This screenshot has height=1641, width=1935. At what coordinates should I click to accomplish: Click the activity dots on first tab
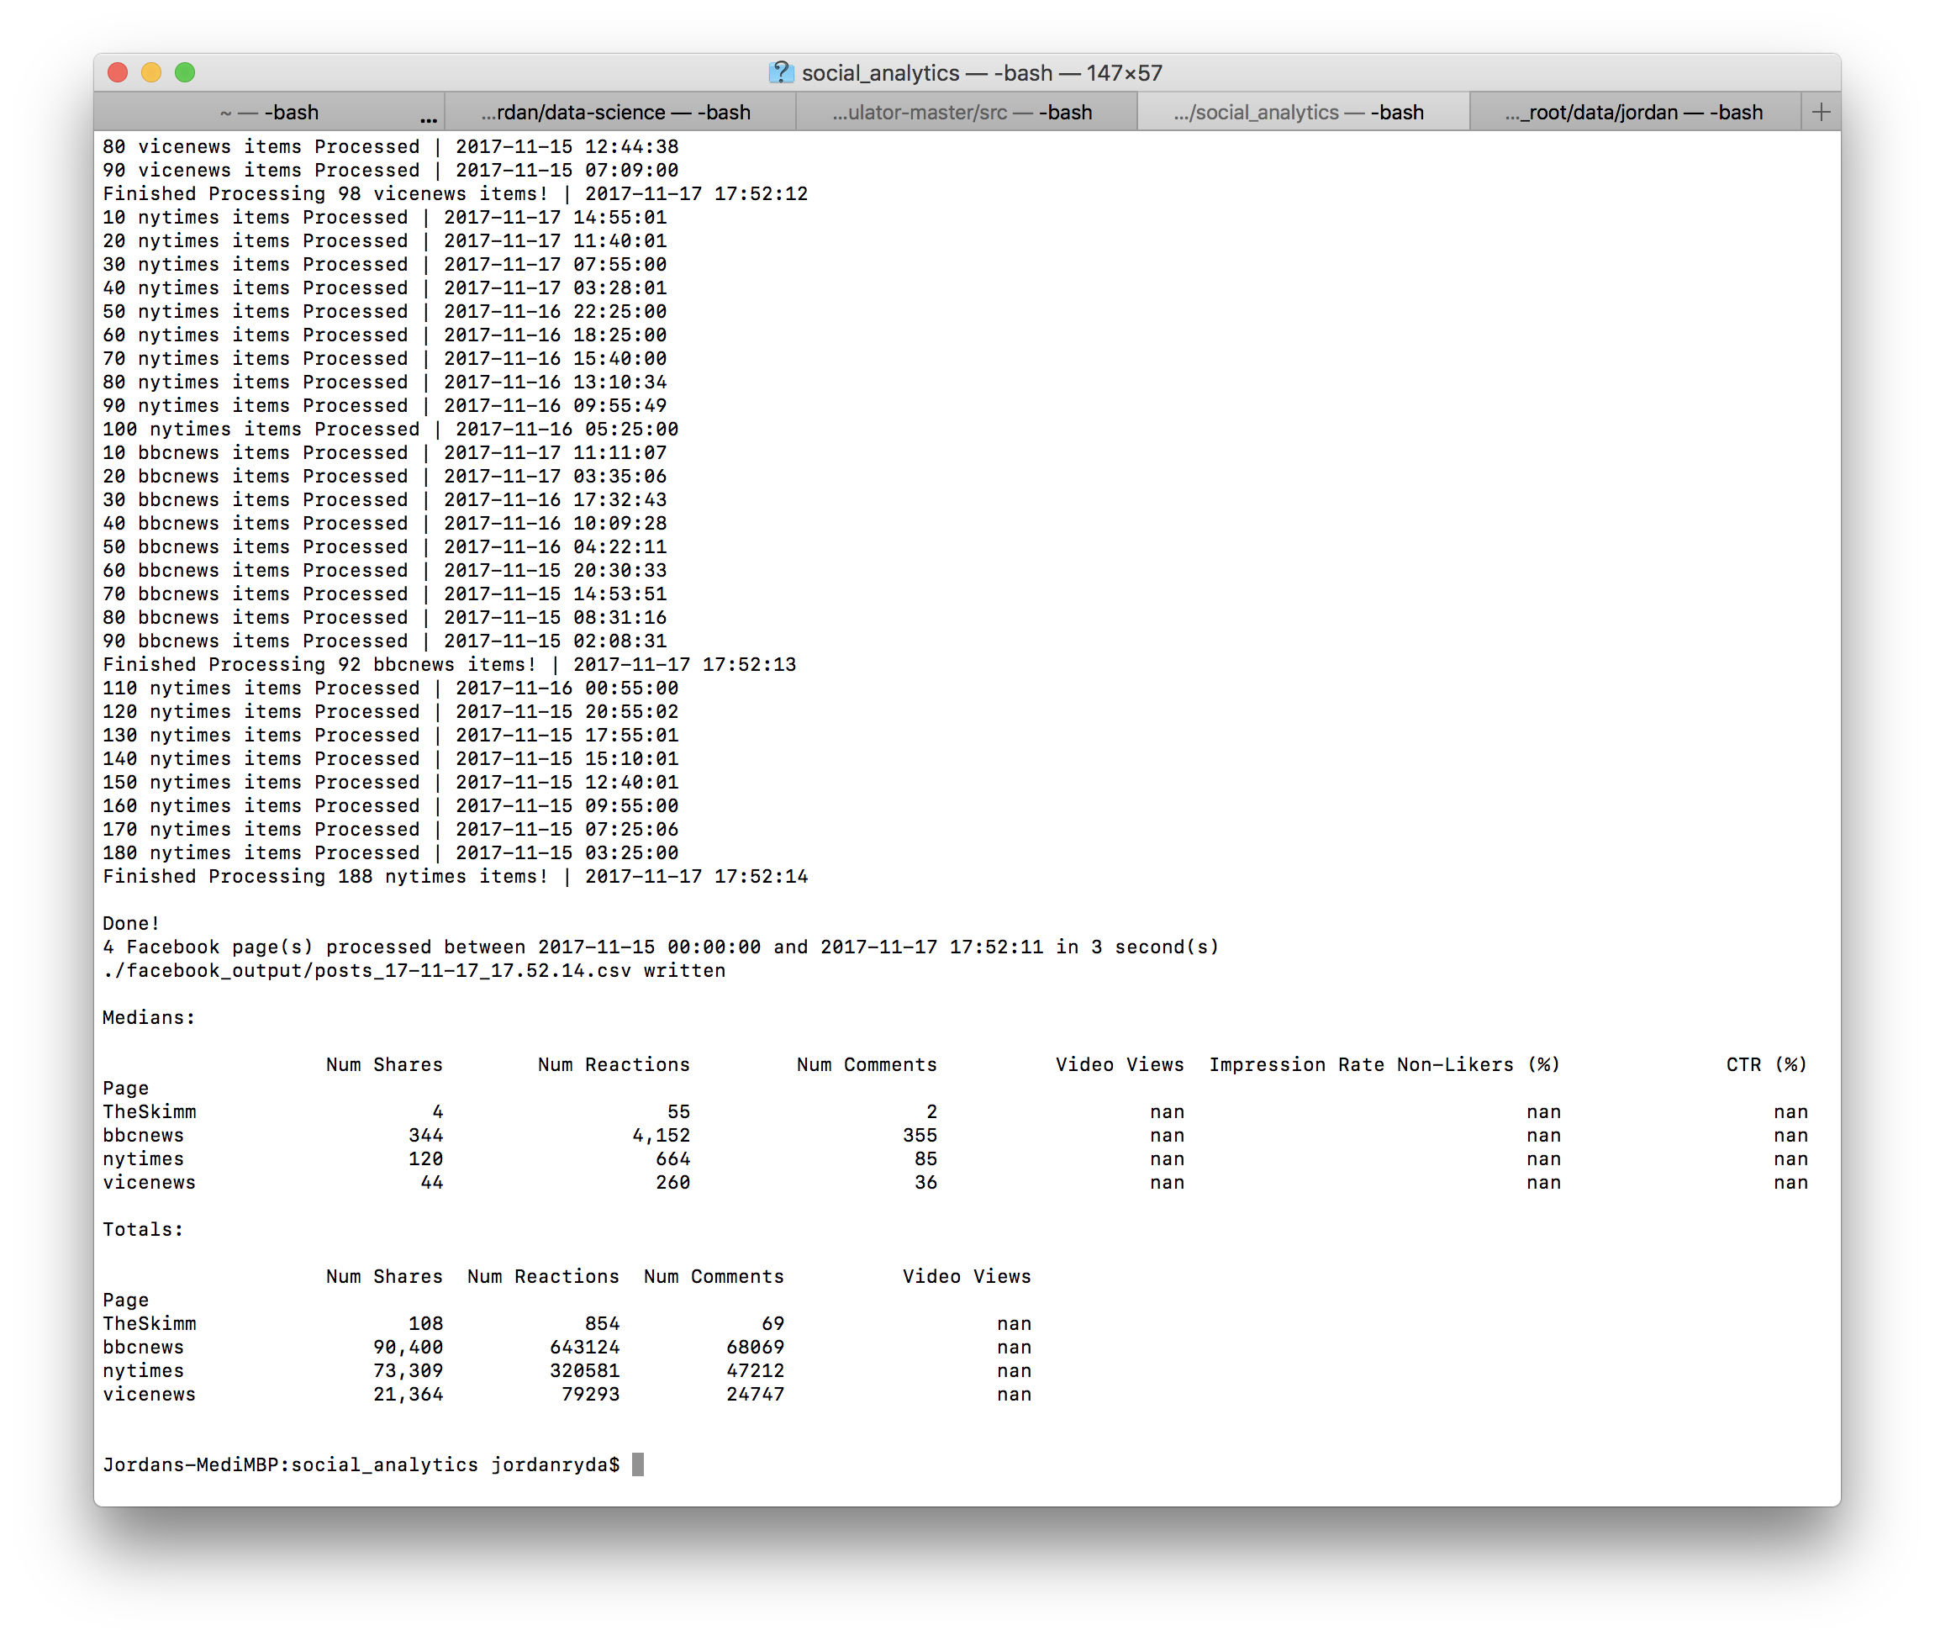[x=428, y=120]
